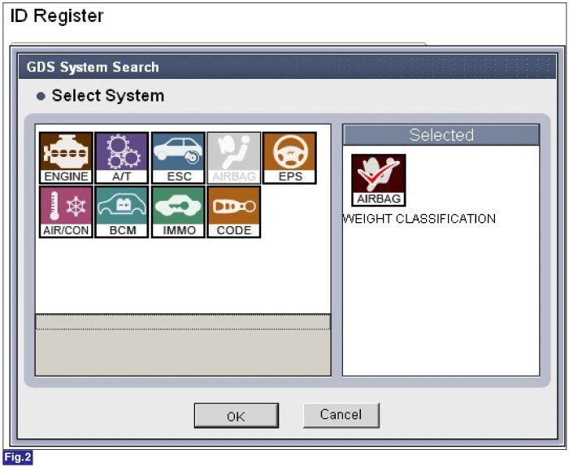The width and height of the screenshot is (569, 467).
Task: Select the ENGINE system icon
Action: 66,158
